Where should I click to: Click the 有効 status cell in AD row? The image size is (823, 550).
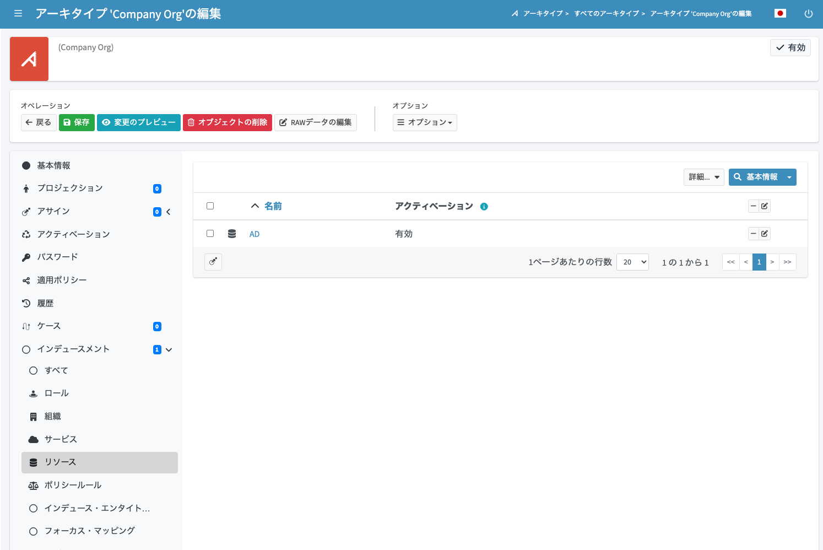coord(404,234)
